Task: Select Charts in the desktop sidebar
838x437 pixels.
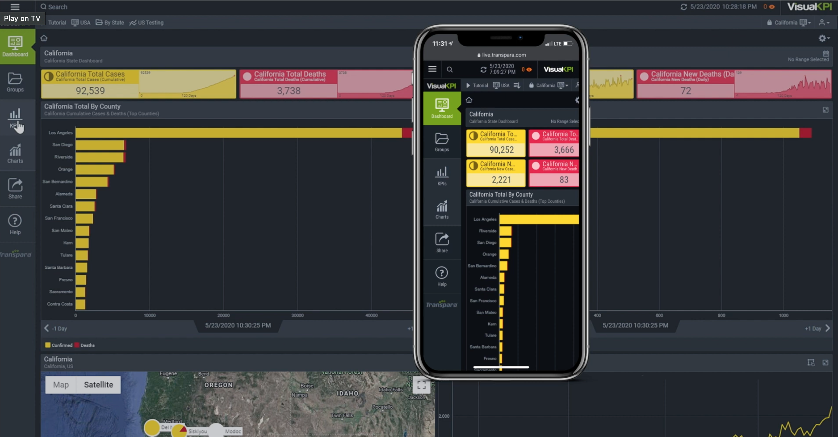Action: point(15,154)
